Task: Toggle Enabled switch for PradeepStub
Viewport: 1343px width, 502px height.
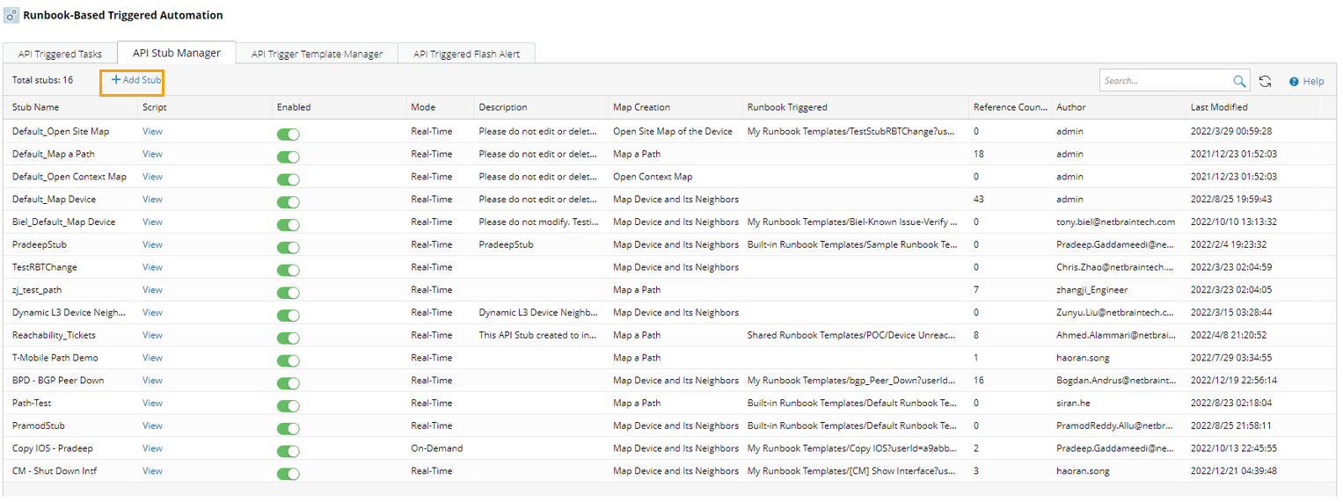Action: click(288, 247)
